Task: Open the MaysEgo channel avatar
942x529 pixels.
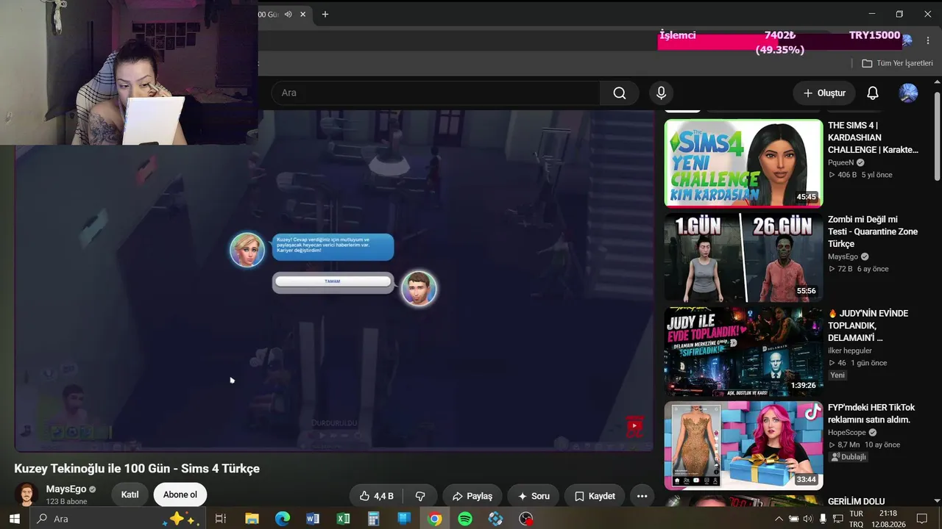Action: 26,494
